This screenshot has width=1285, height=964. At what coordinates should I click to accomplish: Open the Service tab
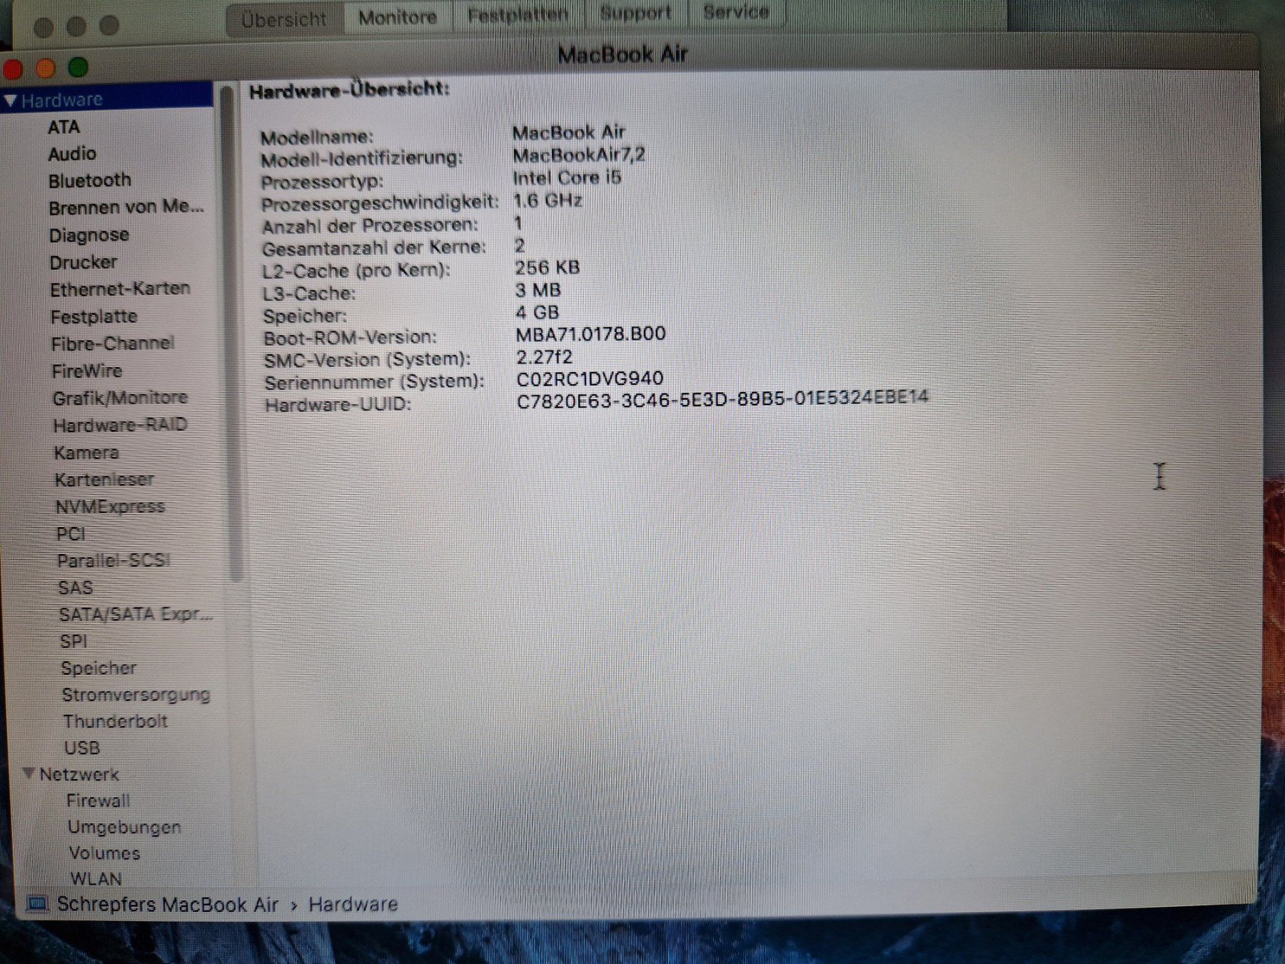point(736,11)
